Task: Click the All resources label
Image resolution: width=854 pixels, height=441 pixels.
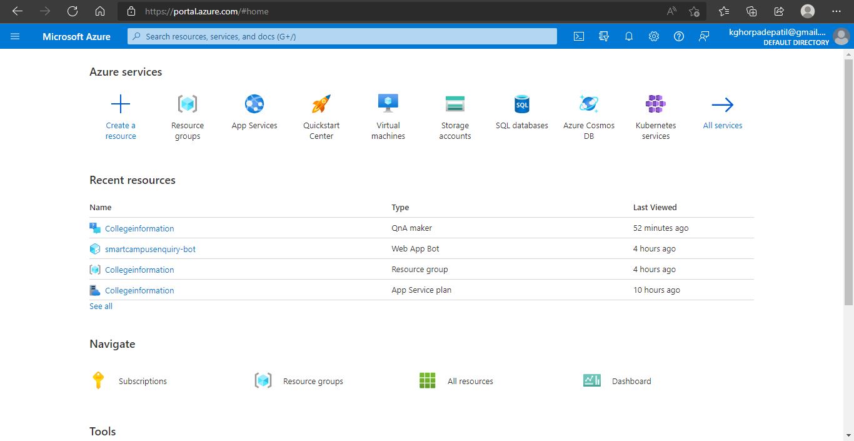Action: [x=470, y=381]
